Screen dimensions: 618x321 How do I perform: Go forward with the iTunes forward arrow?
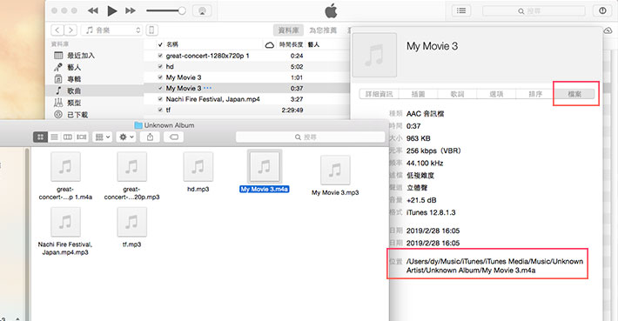[71, 30]
